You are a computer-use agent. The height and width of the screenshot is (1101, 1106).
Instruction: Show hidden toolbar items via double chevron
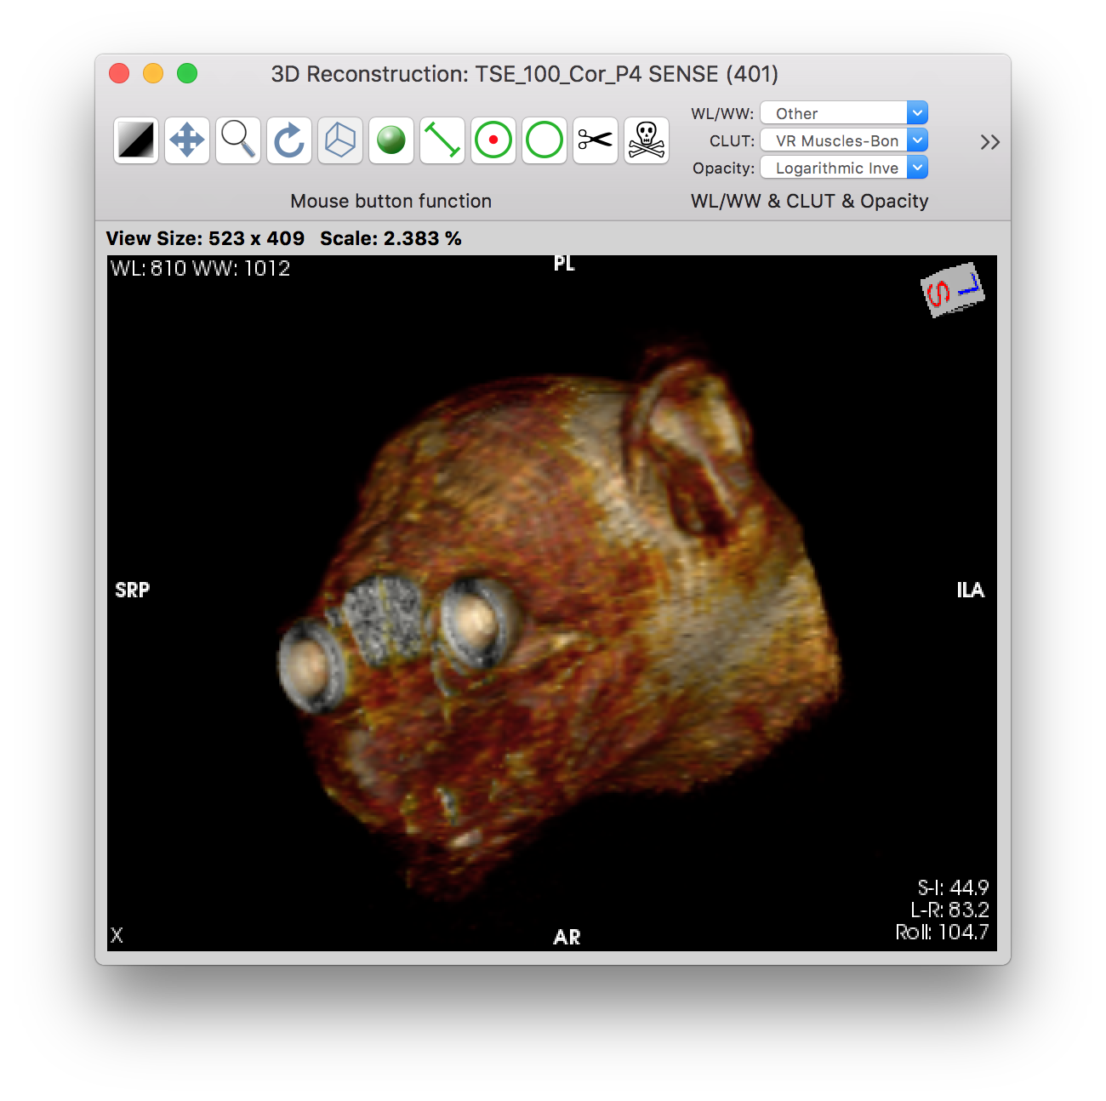(989, 142)
